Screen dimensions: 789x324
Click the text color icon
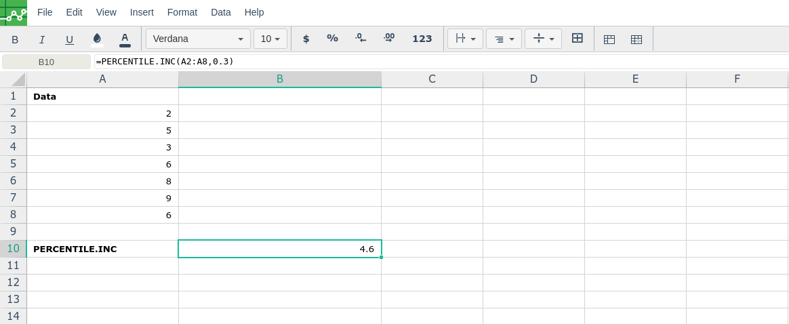tap(125, 39)
